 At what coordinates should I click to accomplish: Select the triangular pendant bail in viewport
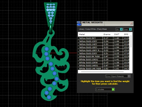(x=51, y=14)
